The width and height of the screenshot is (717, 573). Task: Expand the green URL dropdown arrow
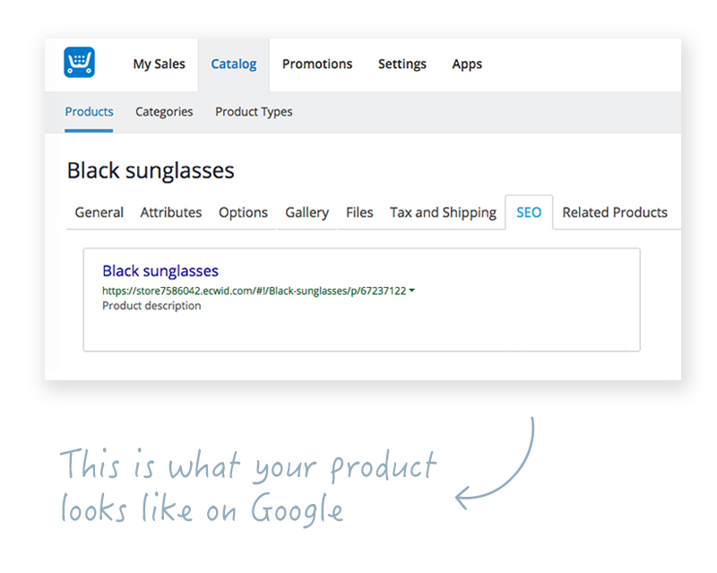point(410,291)
